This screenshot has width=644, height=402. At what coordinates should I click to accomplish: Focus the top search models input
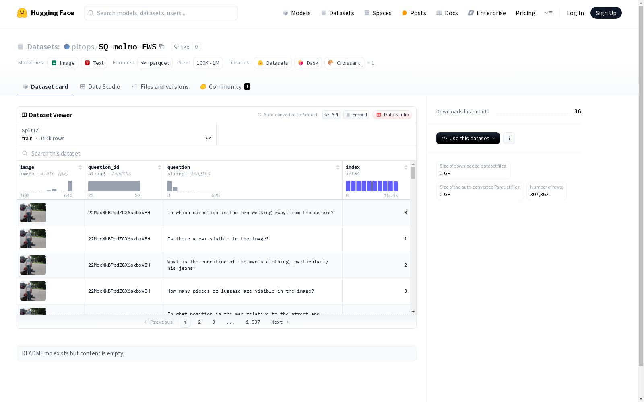coord(161,13)
